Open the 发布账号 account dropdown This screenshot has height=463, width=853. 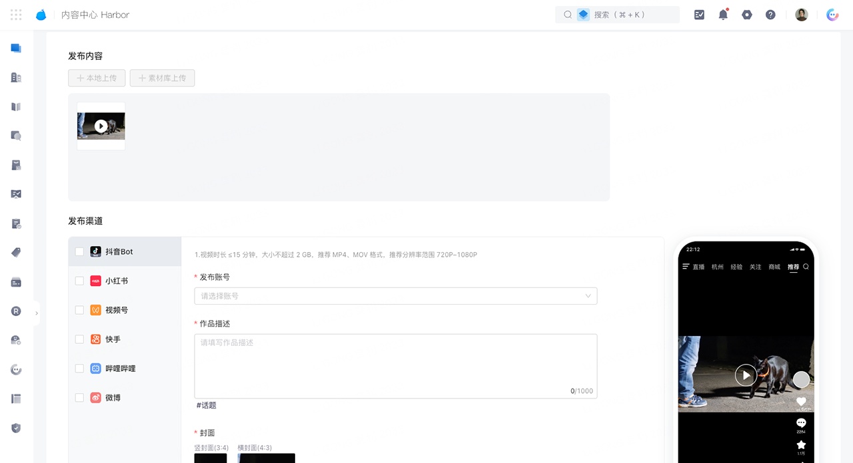click(x=395, y=296)
